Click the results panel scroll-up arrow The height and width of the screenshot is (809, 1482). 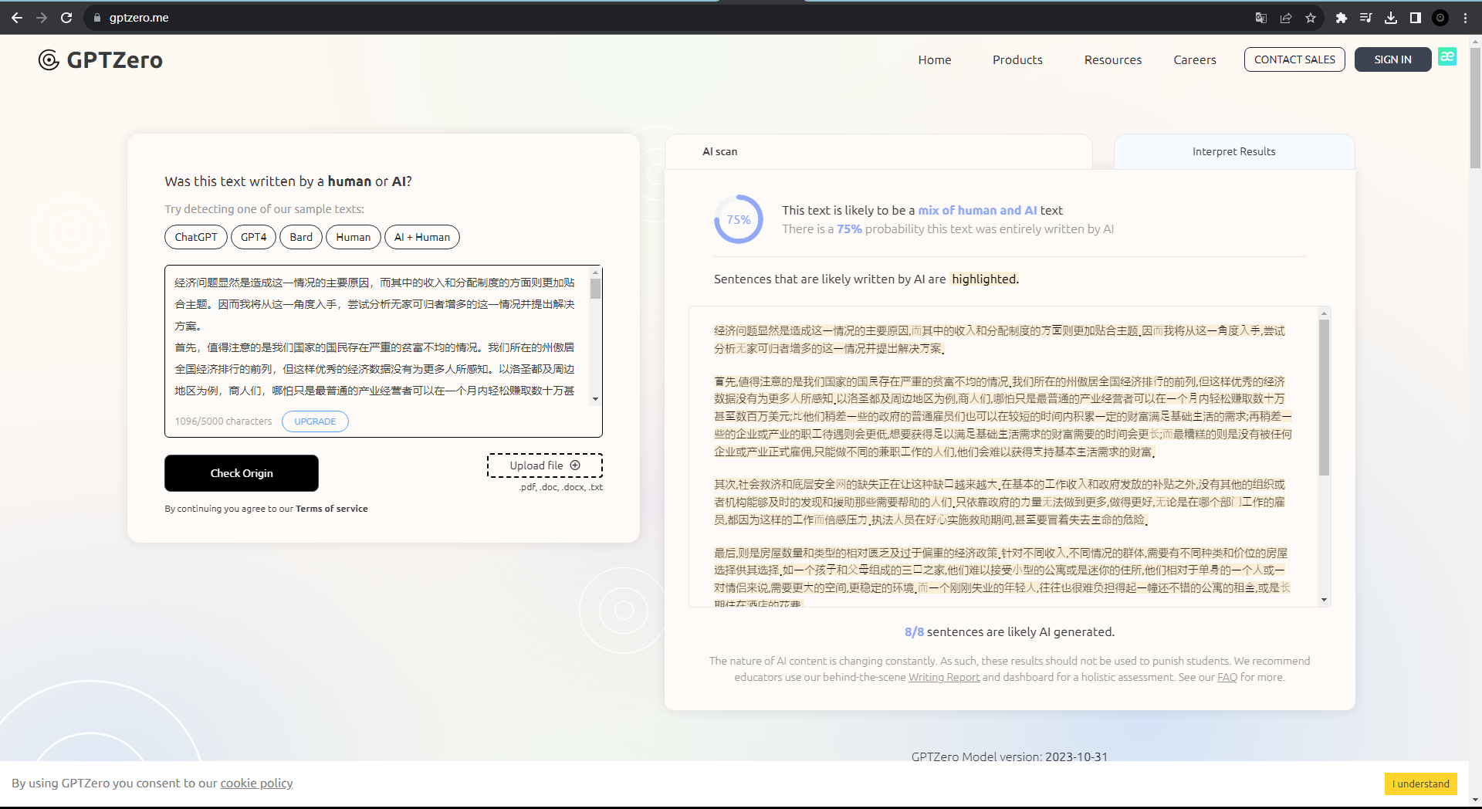click(1324, 313)
